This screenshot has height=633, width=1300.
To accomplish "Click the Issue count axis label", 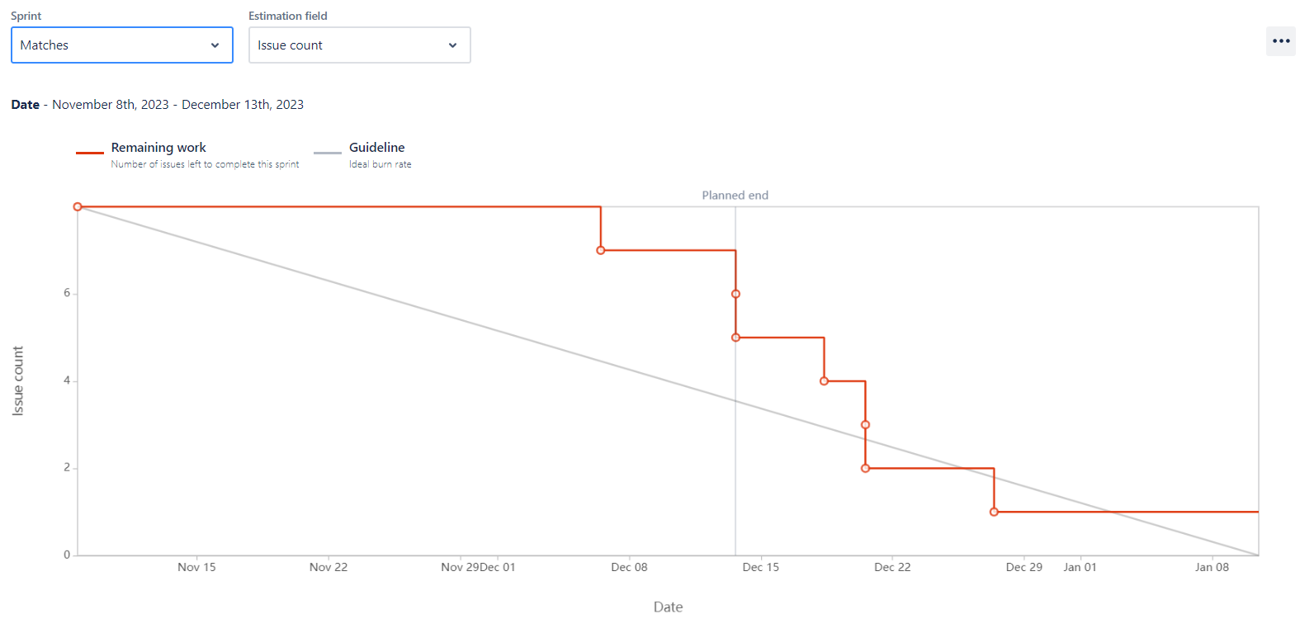I will tap(19, 380).
